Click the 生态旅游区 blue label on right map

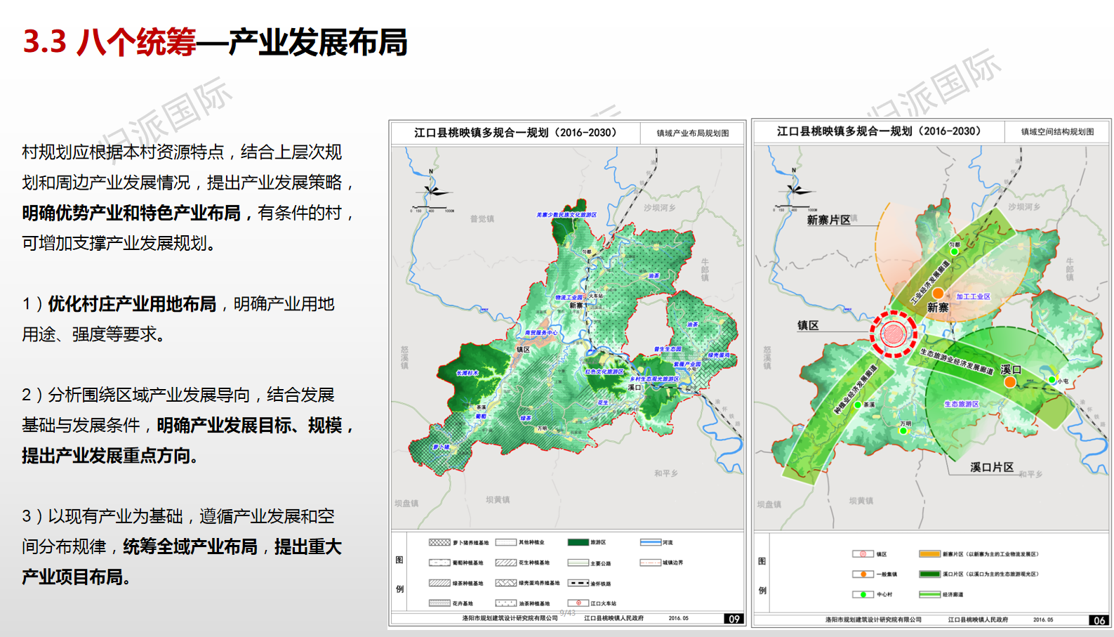point(961,404)
